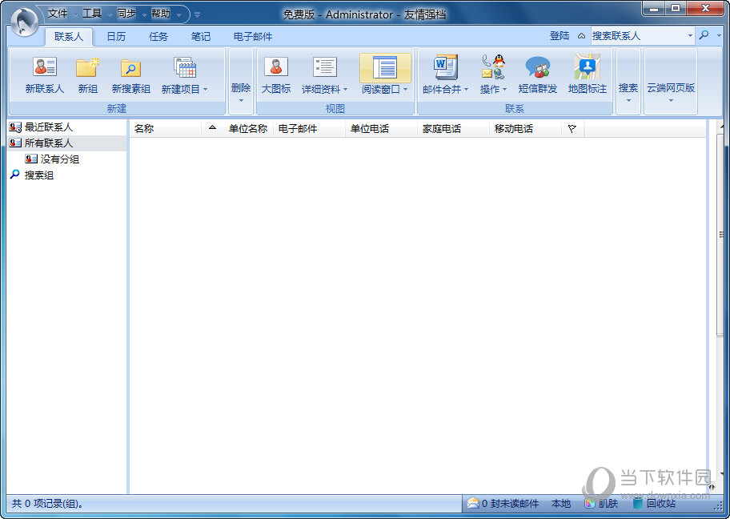
Task: Click the 最近联系人 tree icon
Action: 15,127
